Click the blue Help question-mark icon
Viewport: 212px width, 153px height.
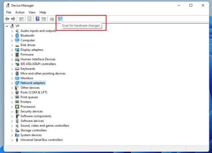click(x=38, y=19)
